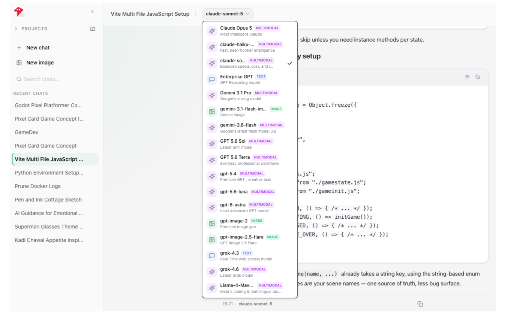Copy the code block contents

tap(478, 77)
